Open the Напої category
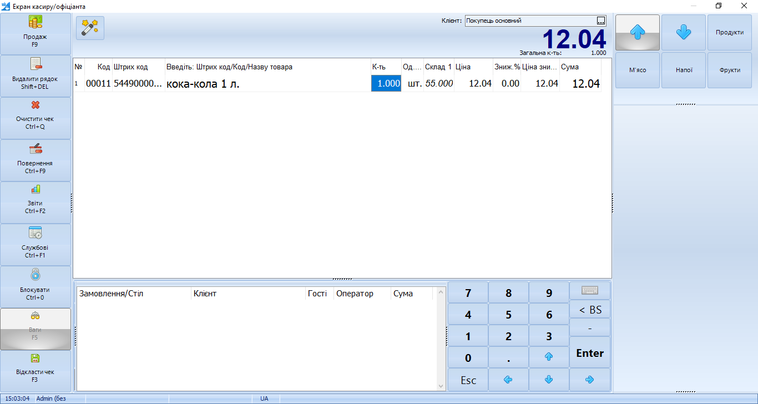 [684, 70]
